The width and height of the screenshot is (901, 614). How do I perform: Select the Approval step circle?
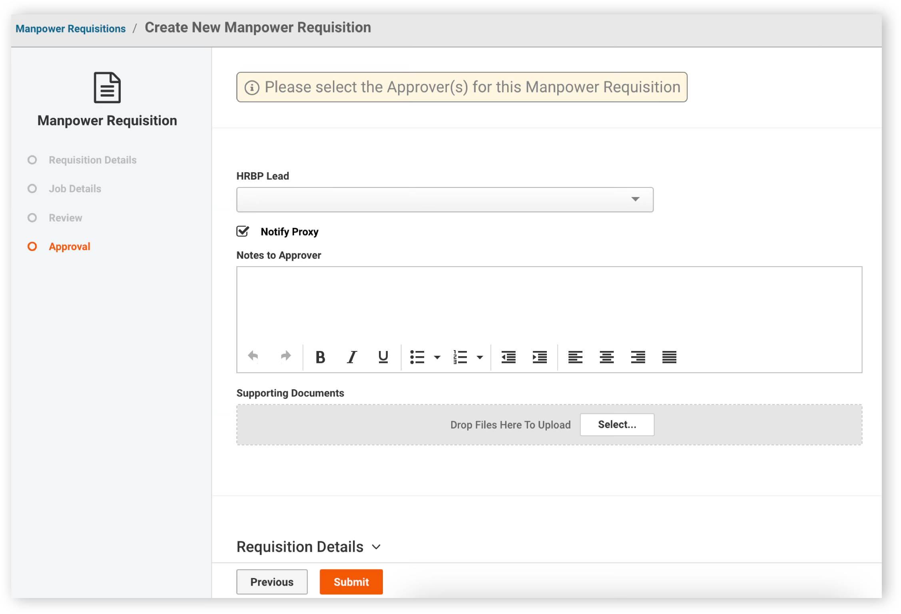[x=32, y=247]
